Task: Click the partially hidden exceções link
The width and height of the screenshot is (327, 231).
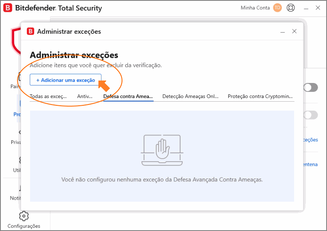Action: 311,139
